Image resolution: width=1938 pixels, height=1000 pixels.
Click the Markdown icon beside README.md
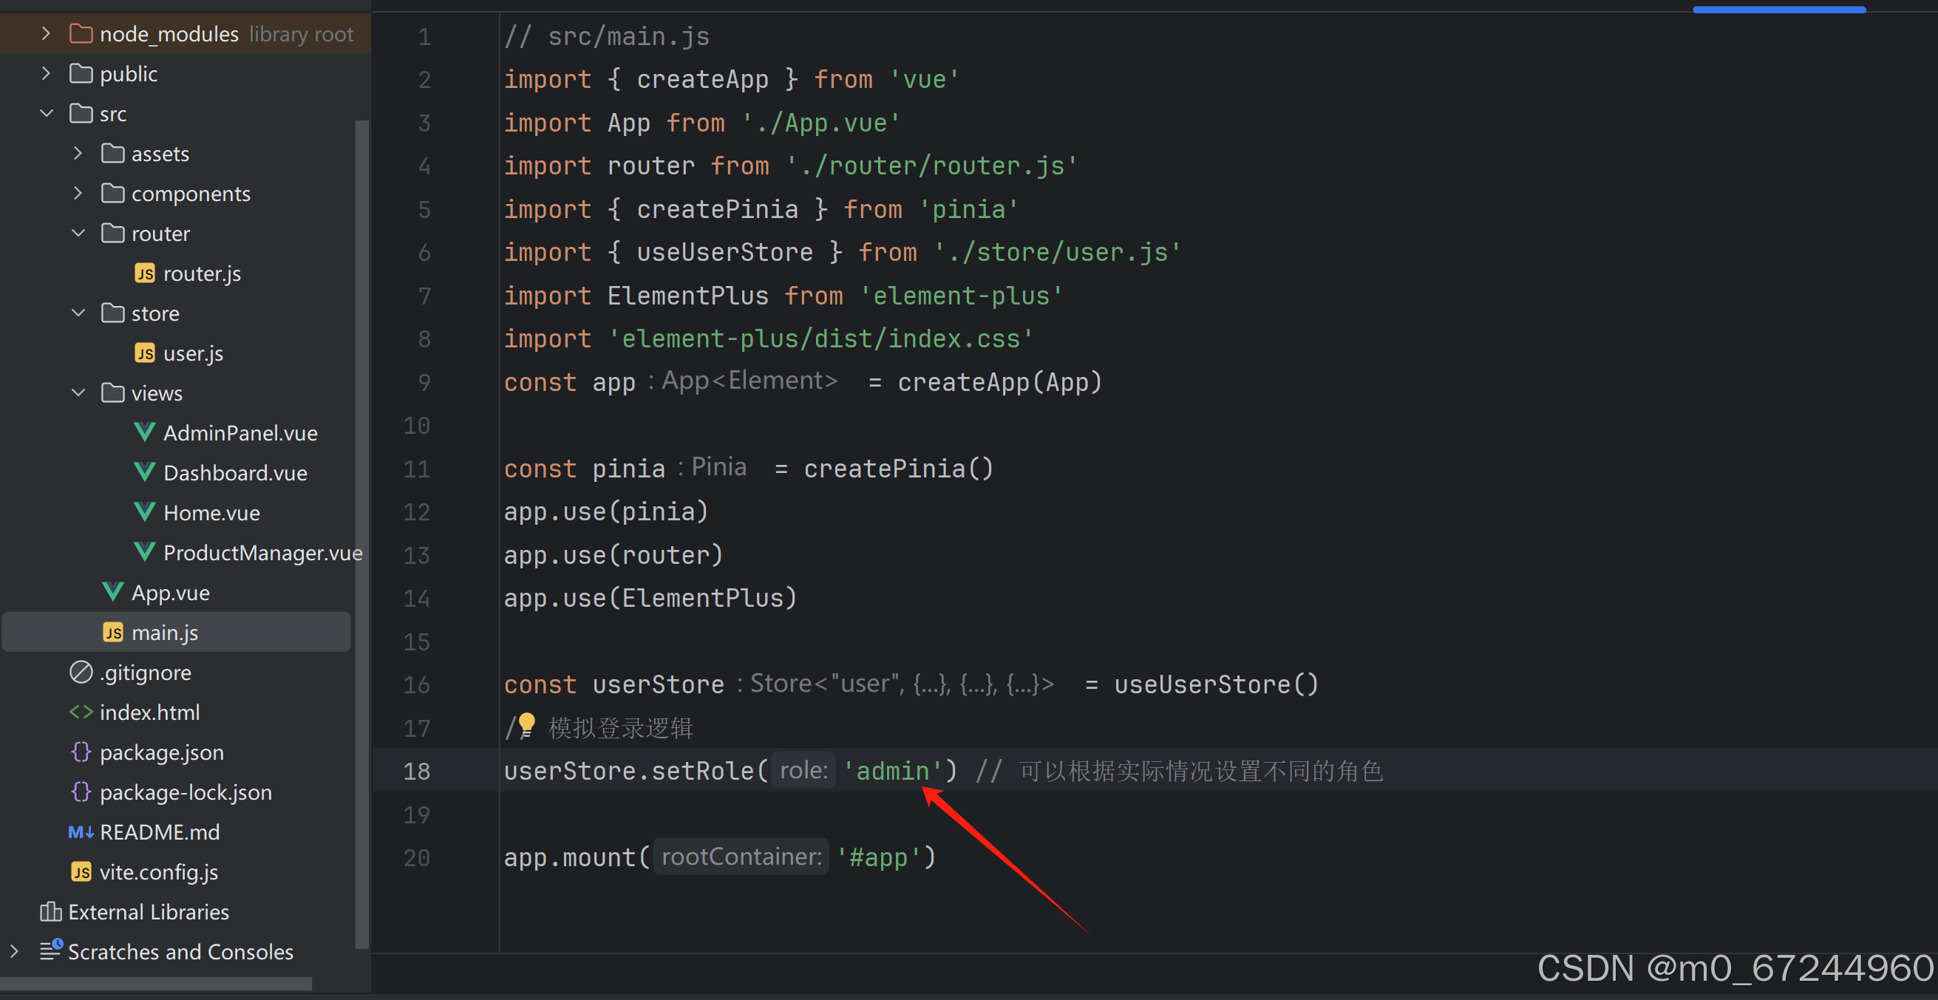coord(81,831)
